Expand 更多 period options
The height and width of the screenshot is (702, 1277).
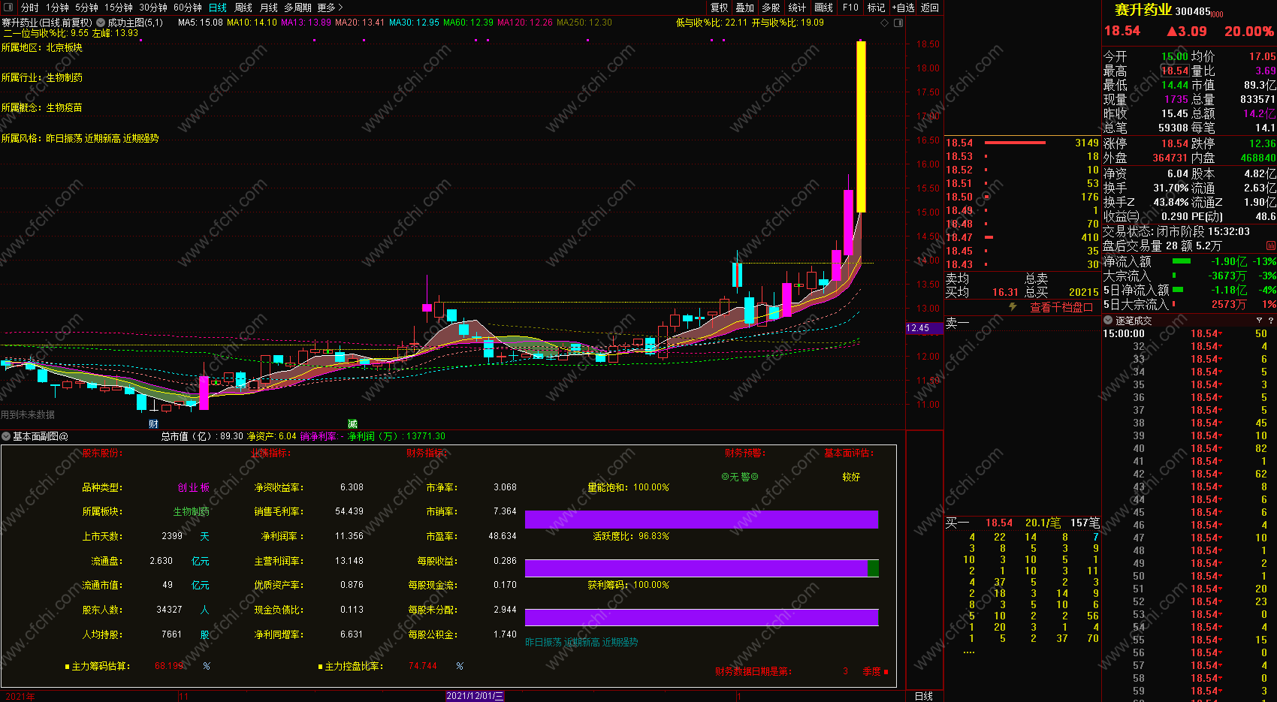(330, 8)
